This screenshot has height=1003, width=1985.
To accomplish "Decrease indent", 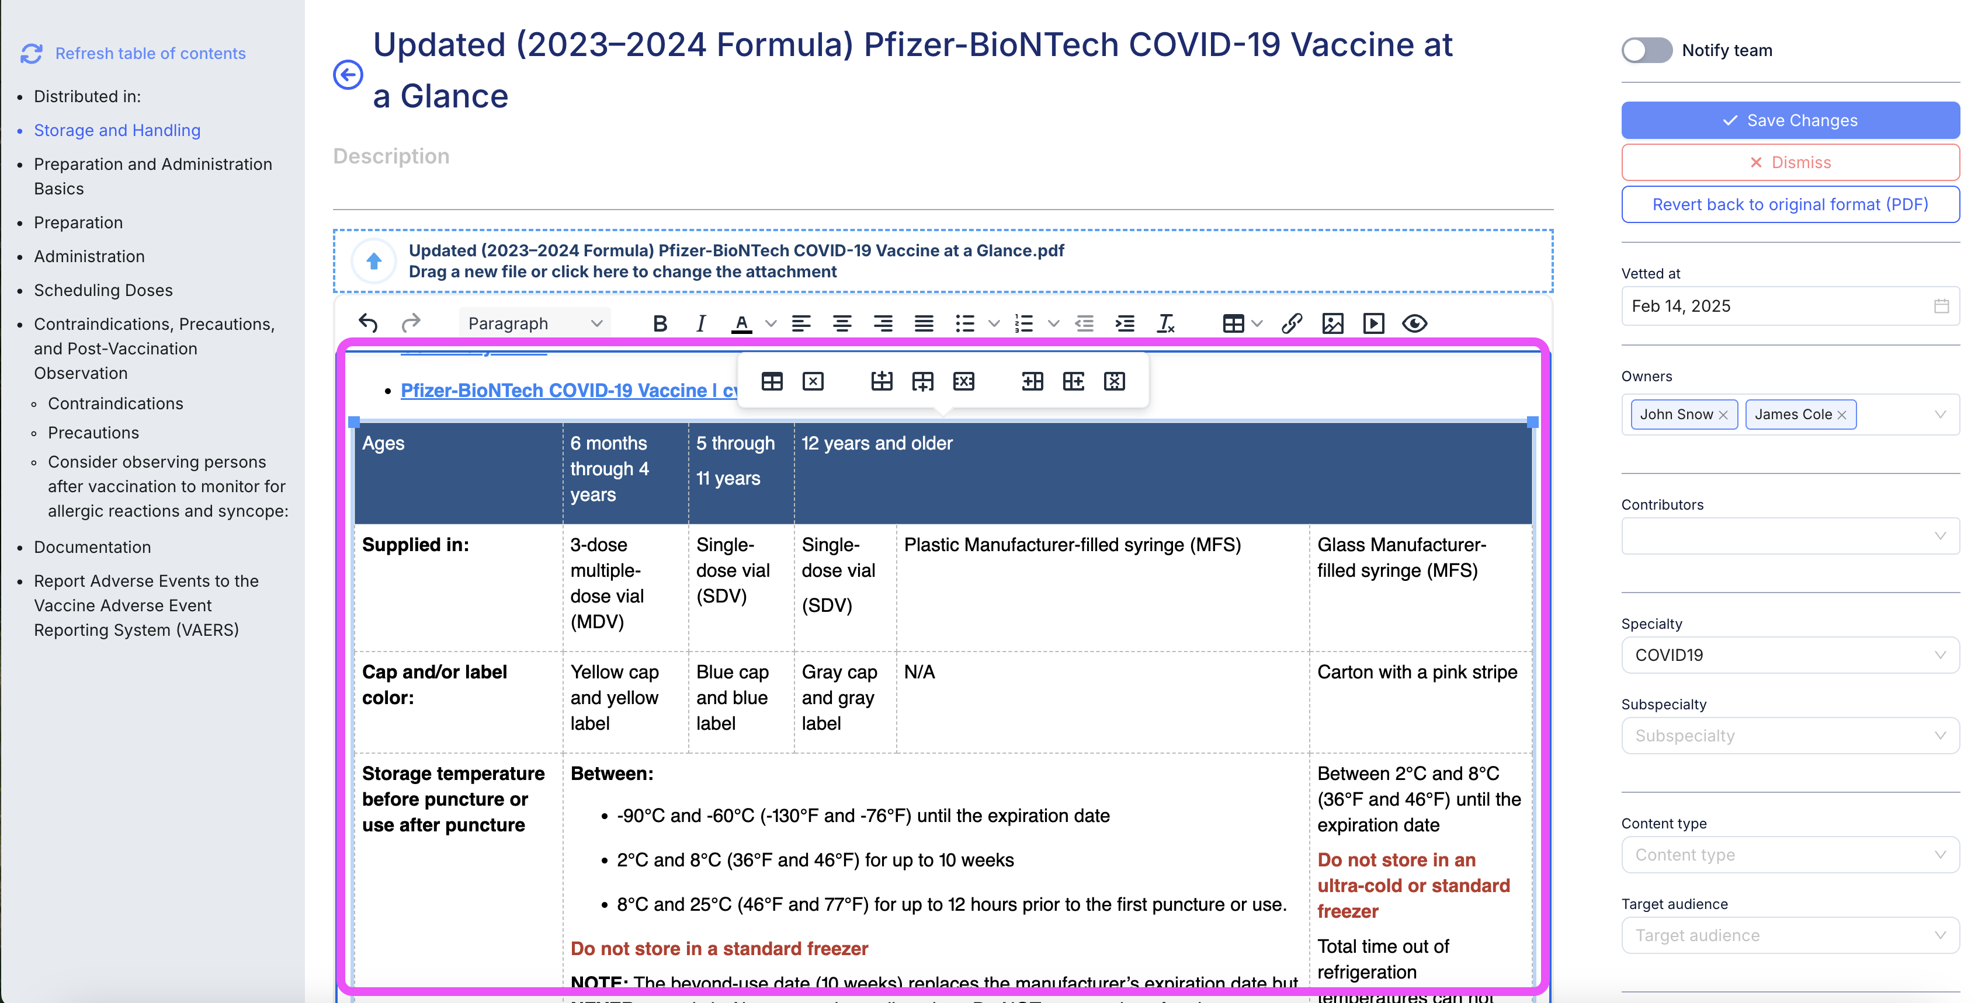I will [x=1084, y=323].
